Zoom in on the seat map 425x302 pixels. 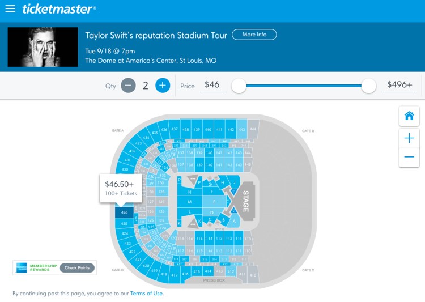(409, 138)
